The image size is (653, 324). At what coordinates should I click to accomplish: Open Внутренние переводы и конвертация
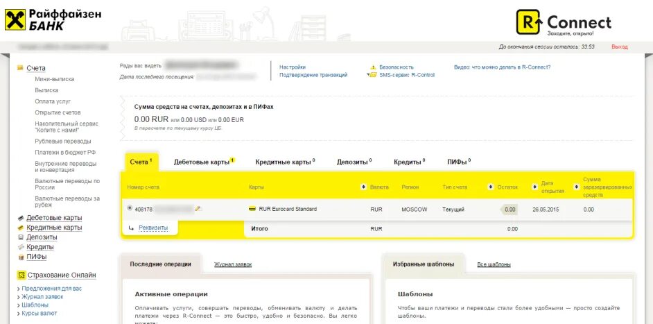click(66, 167)
